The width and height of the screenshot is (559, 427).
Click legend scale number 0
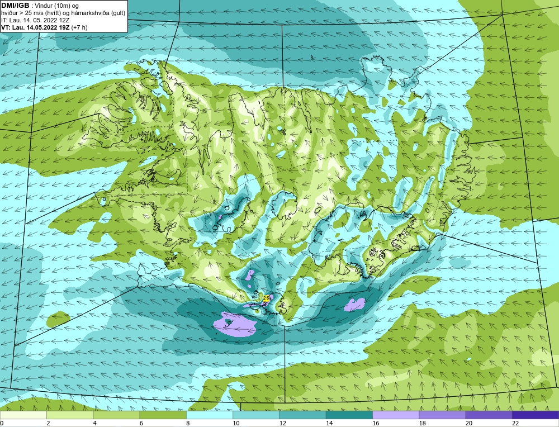pos(2,423)
